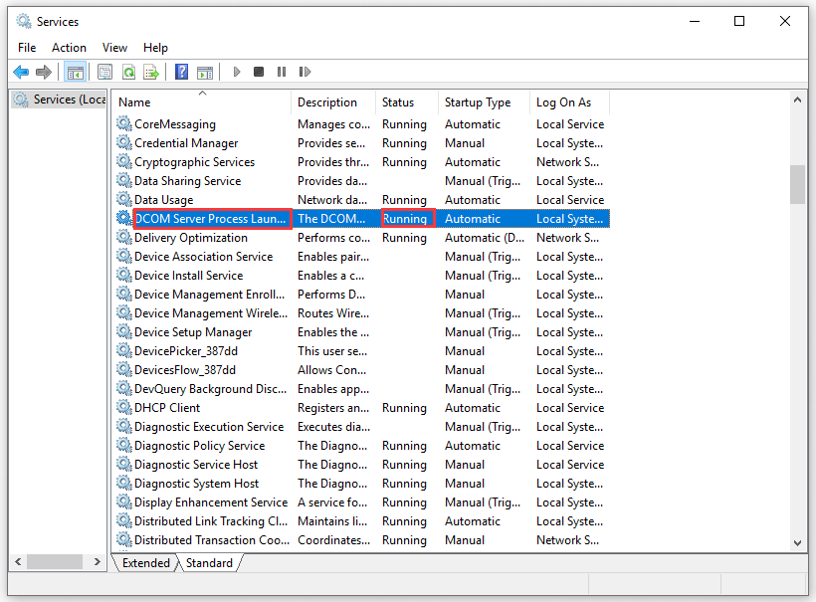Click the vertical scrollbar thumb
816x602 pixels.
pyautogui.click(x=797, y=185)
